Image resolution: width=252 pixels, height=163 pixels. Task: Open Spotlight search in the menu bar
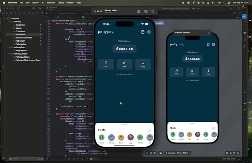pyautogui.click(x=224, y=3)
